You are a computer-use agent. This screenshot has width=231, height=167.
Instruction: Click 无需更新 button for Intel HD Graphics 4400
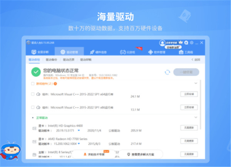coord(189,128)
